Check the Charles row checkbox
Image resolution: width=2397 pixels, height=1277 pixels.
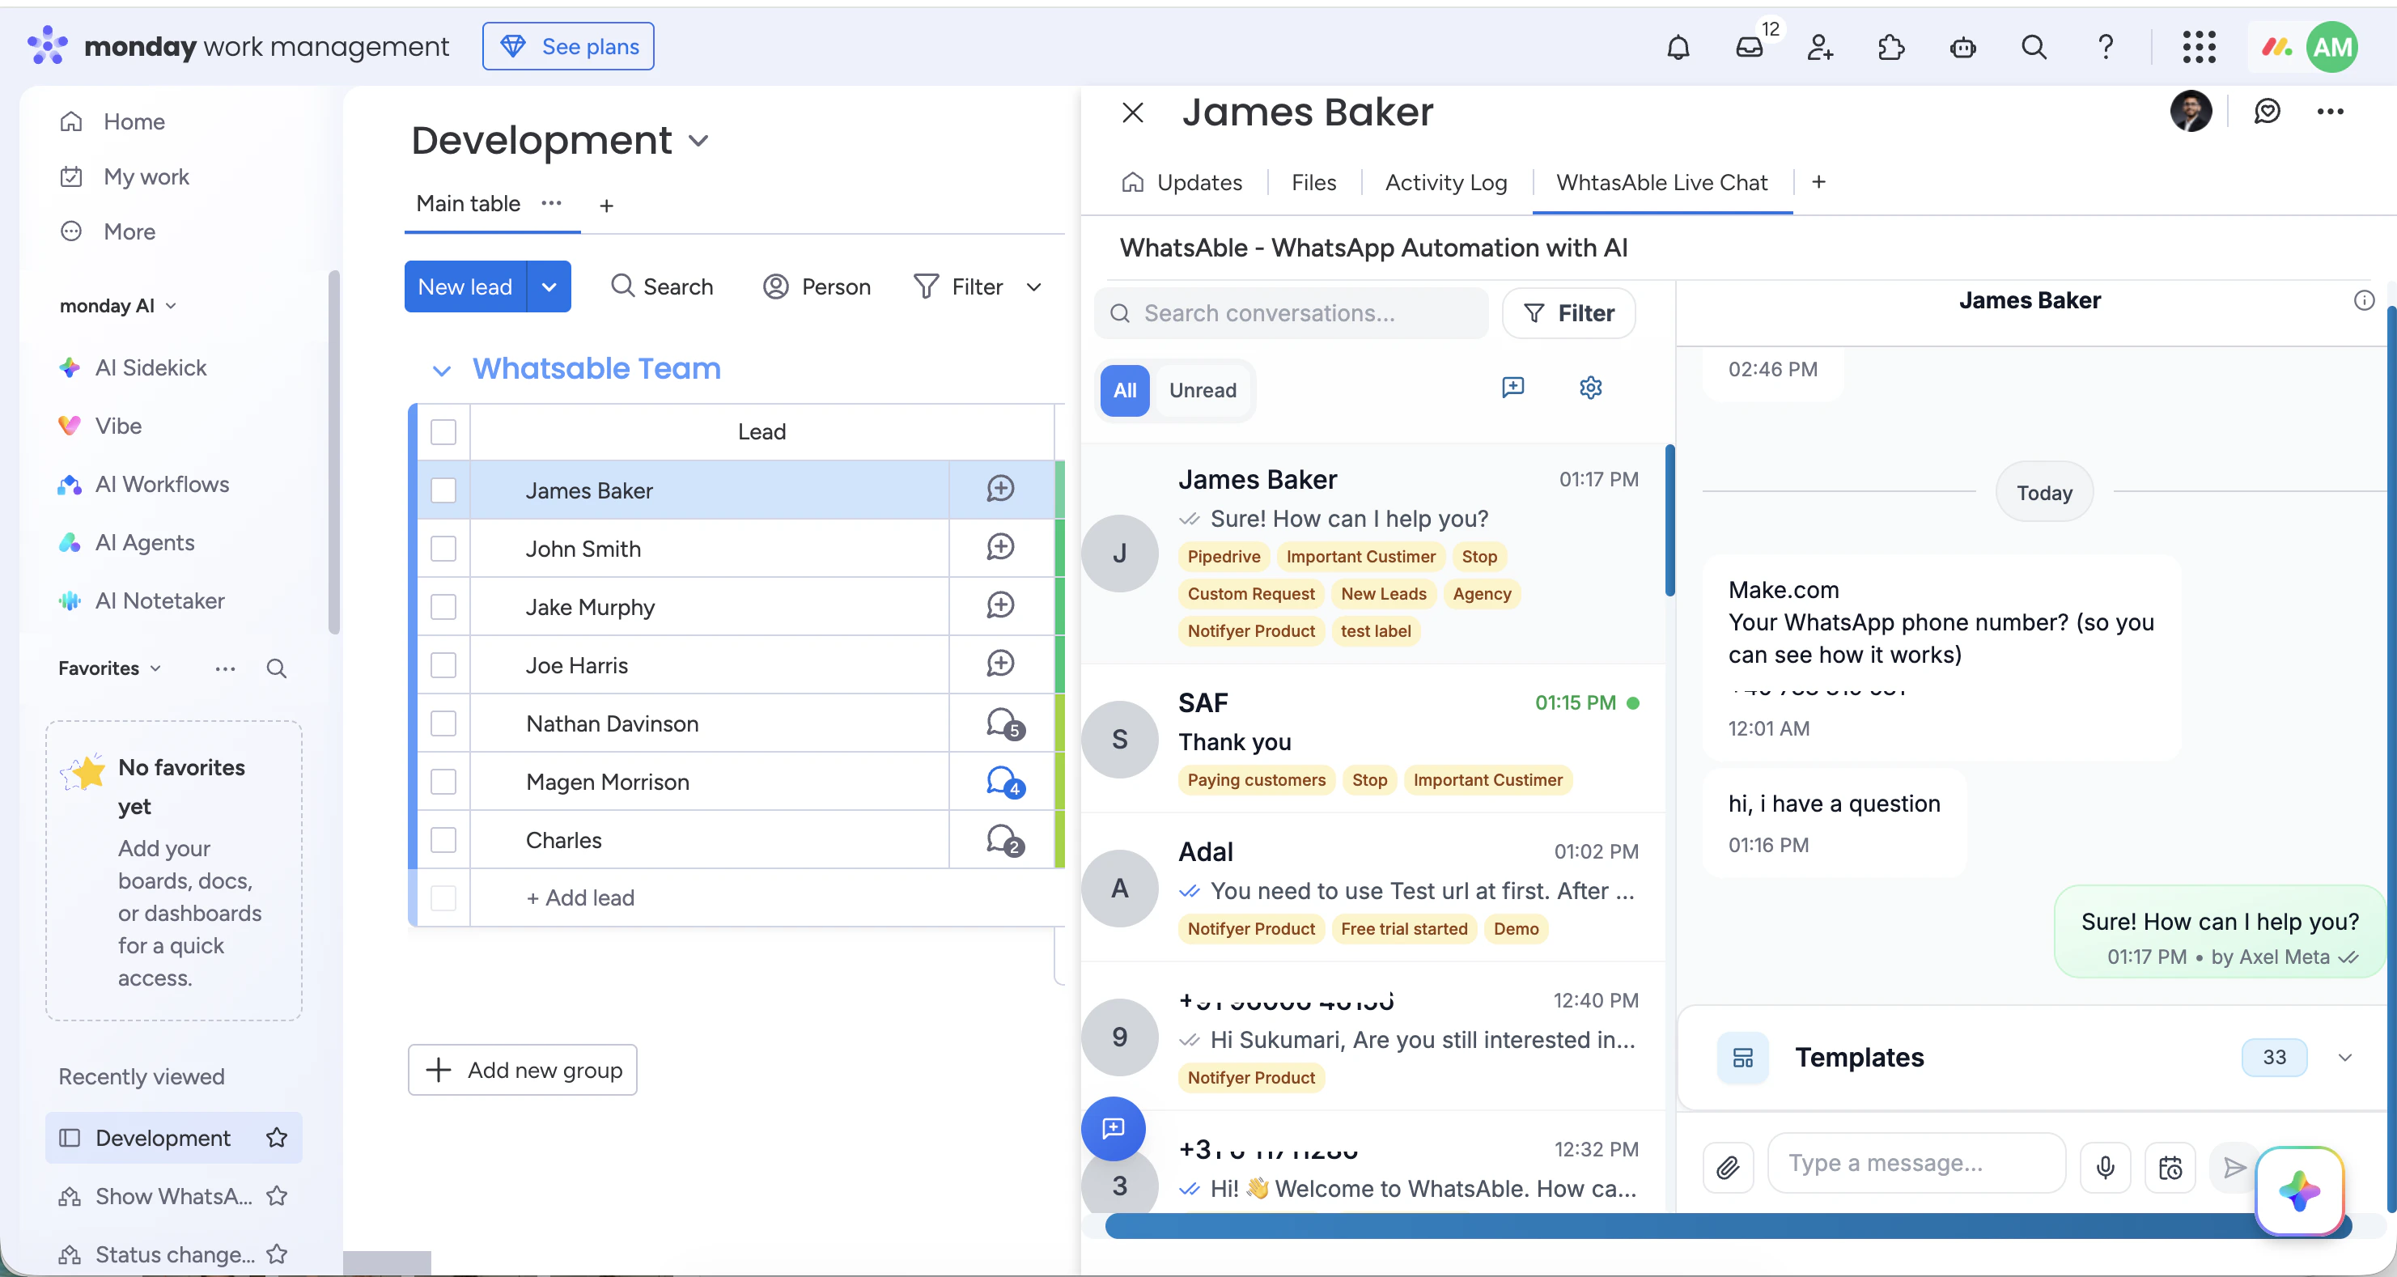[443, 841]
